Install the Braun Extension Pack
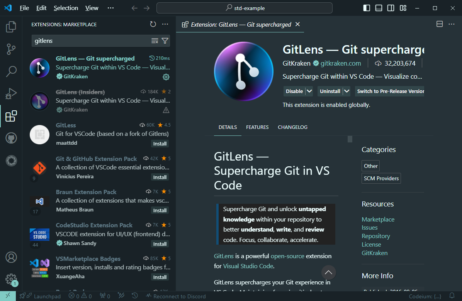 [x=160, y=210]
